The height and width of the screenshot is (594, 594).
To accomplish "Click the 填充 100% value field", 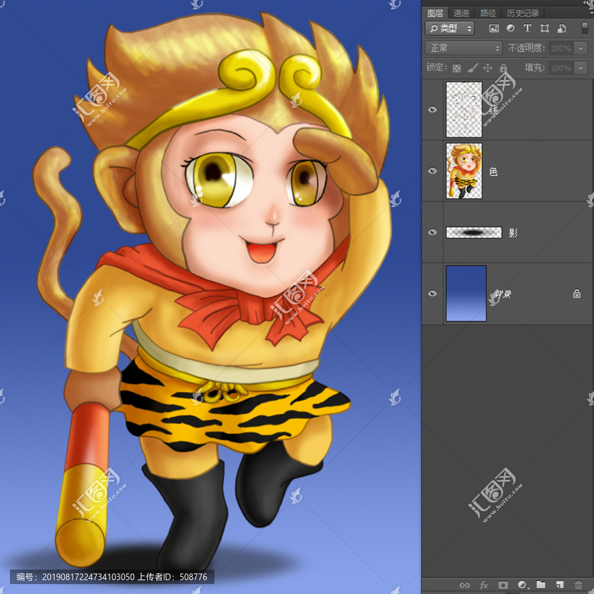I will point(561,68).
